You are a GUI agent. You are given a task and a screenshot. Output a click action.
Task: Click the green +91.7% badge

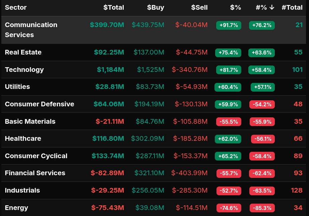(229, 25)
